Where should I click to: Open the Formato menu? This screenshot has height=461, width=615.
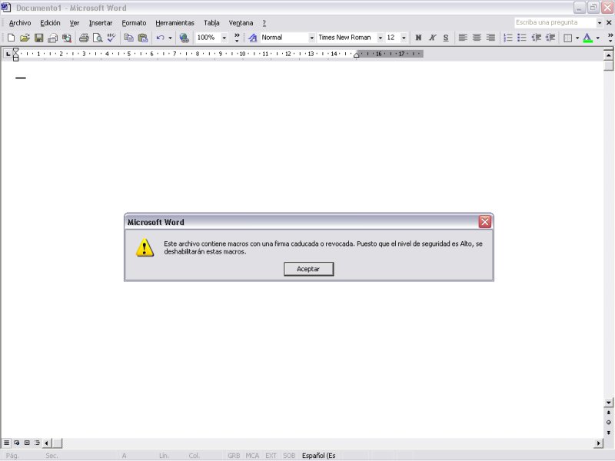(134, 23)
